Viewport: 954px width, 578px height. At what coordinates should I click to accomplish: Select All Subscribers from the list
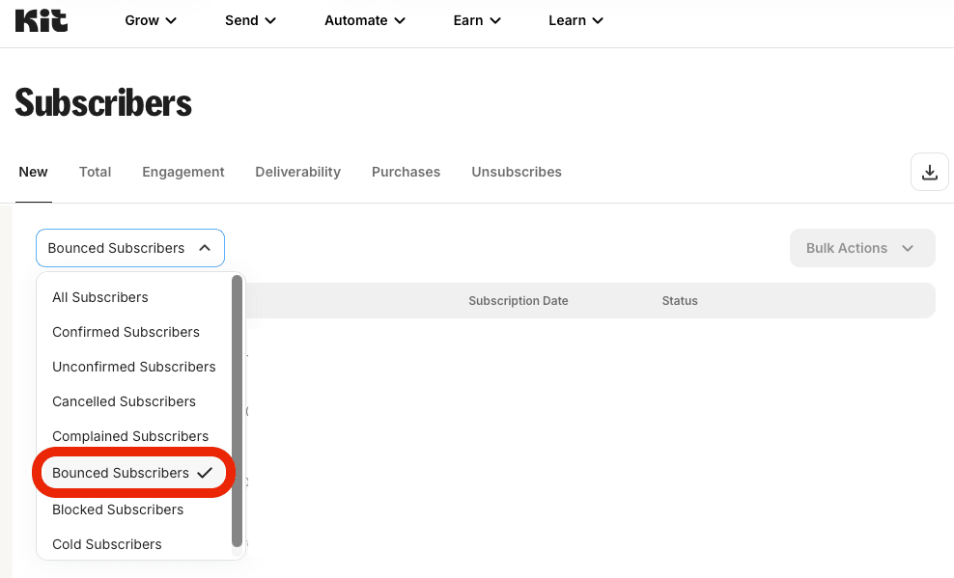pyautogui.click(x=100, y=297)
